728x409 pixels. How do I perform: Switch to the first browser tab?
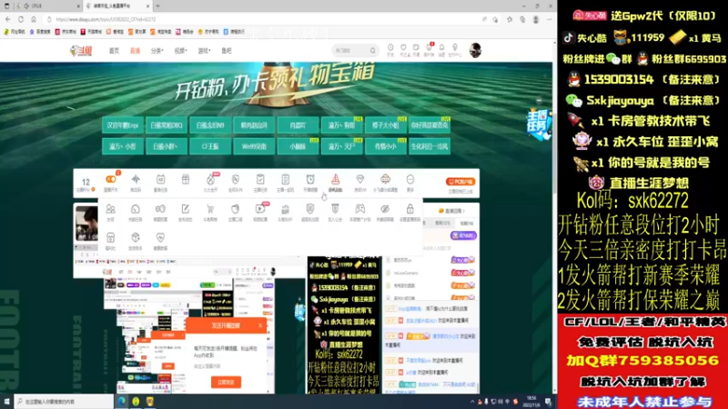point(46,6)
